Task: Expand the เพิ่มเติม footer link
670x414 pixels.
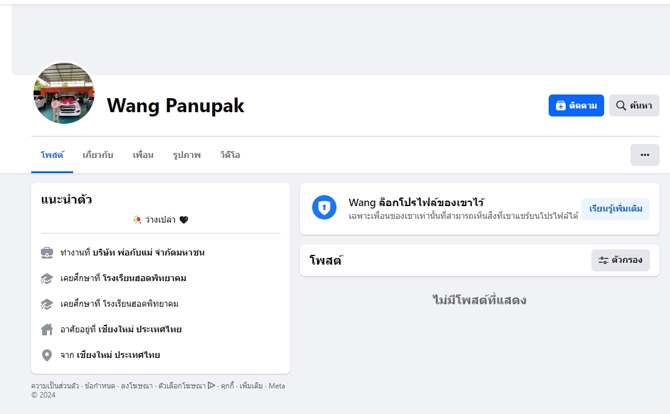Action: click(x=251, y=386)
